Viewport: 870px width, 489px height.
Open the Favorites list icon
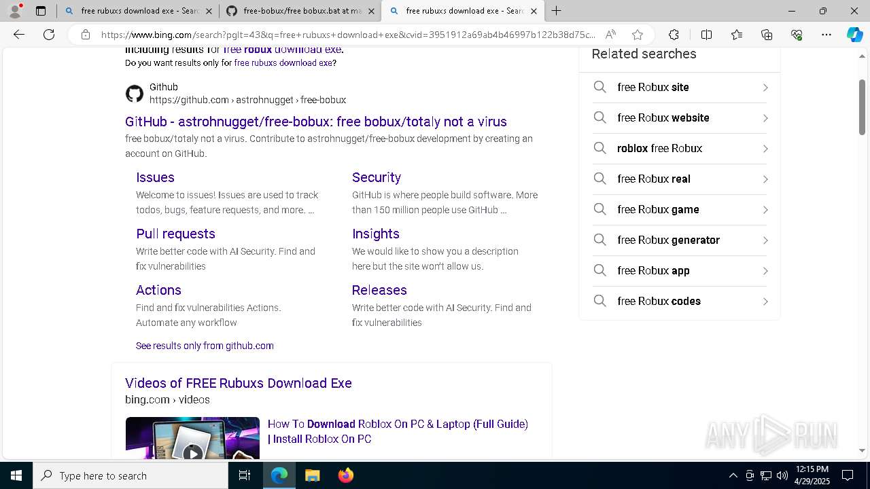[737, 35]
